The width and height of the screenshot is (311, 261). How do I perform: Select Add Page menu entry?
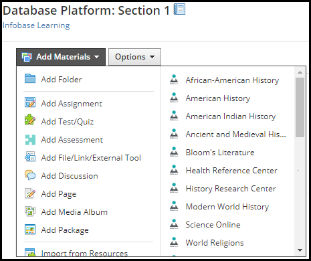point(59,194)
